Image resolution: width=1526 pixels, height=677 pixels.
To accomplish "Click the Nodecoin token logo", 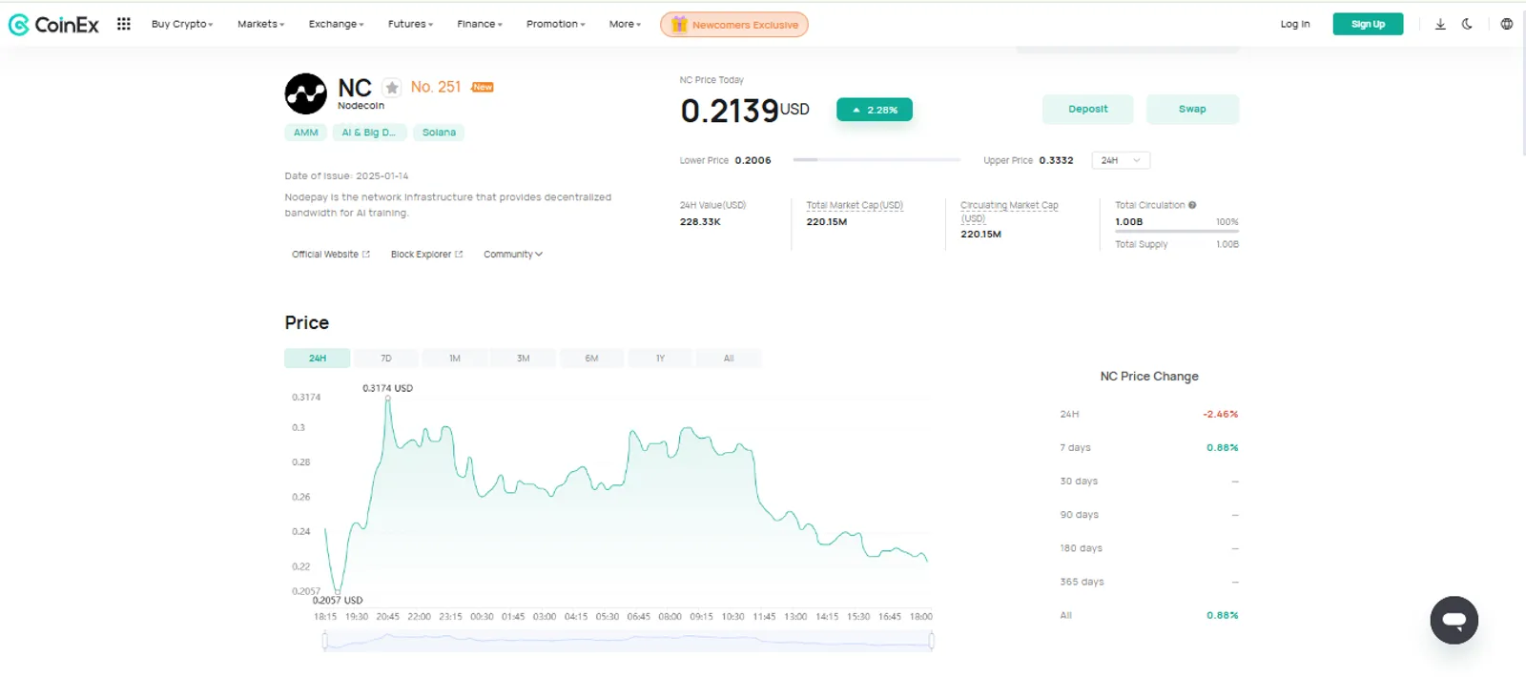I will [306, 93].
